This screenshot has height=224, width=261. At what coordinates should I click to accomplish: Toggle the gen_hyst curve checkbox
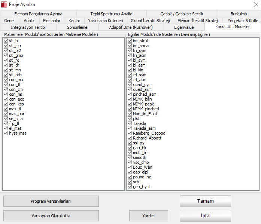coord(130,187)
